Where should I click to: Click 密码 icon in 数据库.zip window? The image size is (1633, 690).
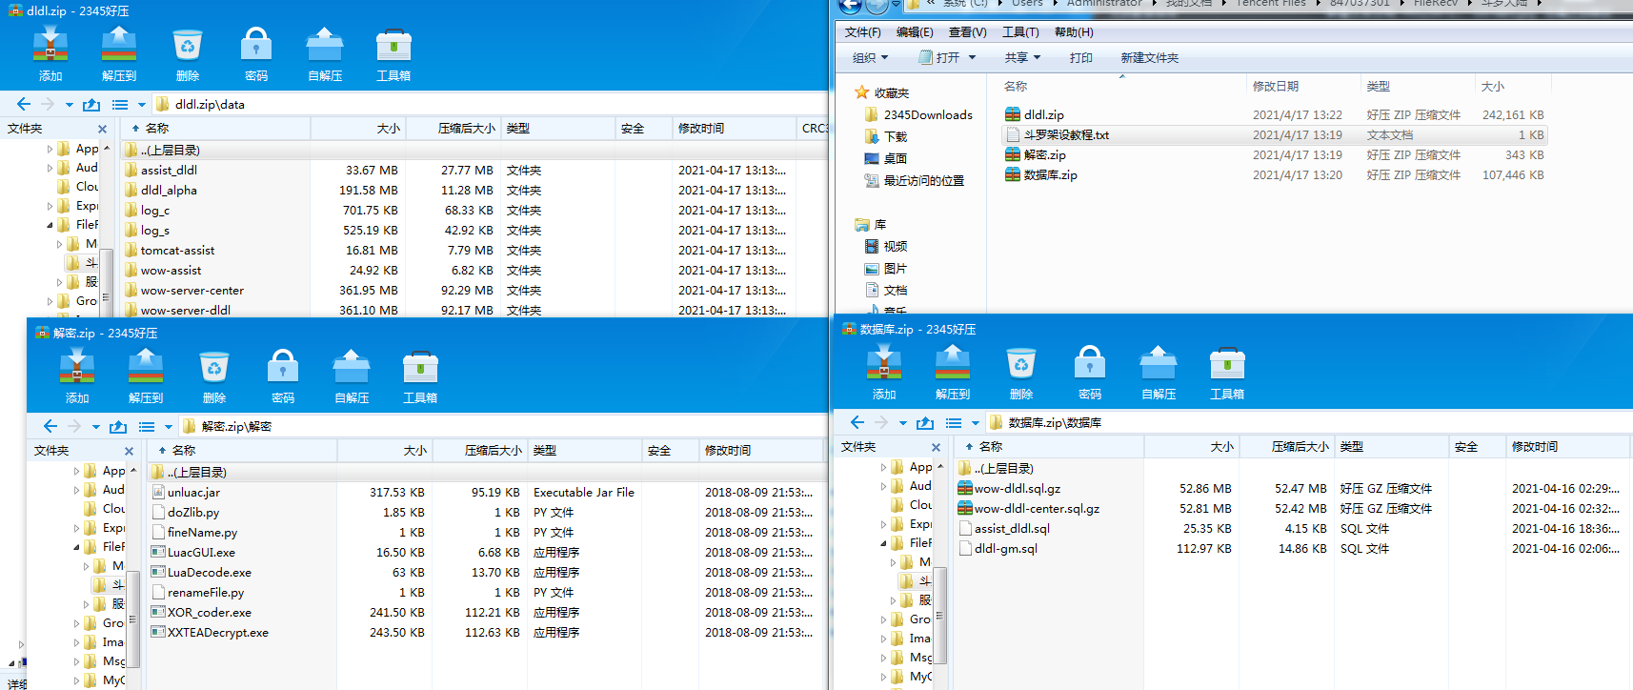click(1090, 363)
